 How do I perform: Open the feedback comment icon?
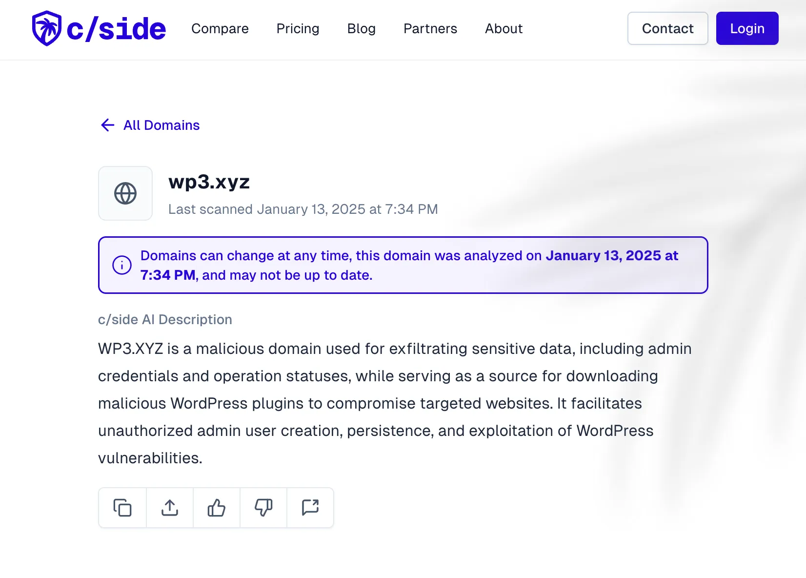tap(310, 508)
